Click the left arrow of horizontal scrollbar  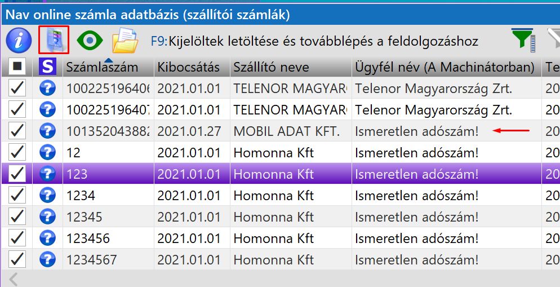[14, 279]
